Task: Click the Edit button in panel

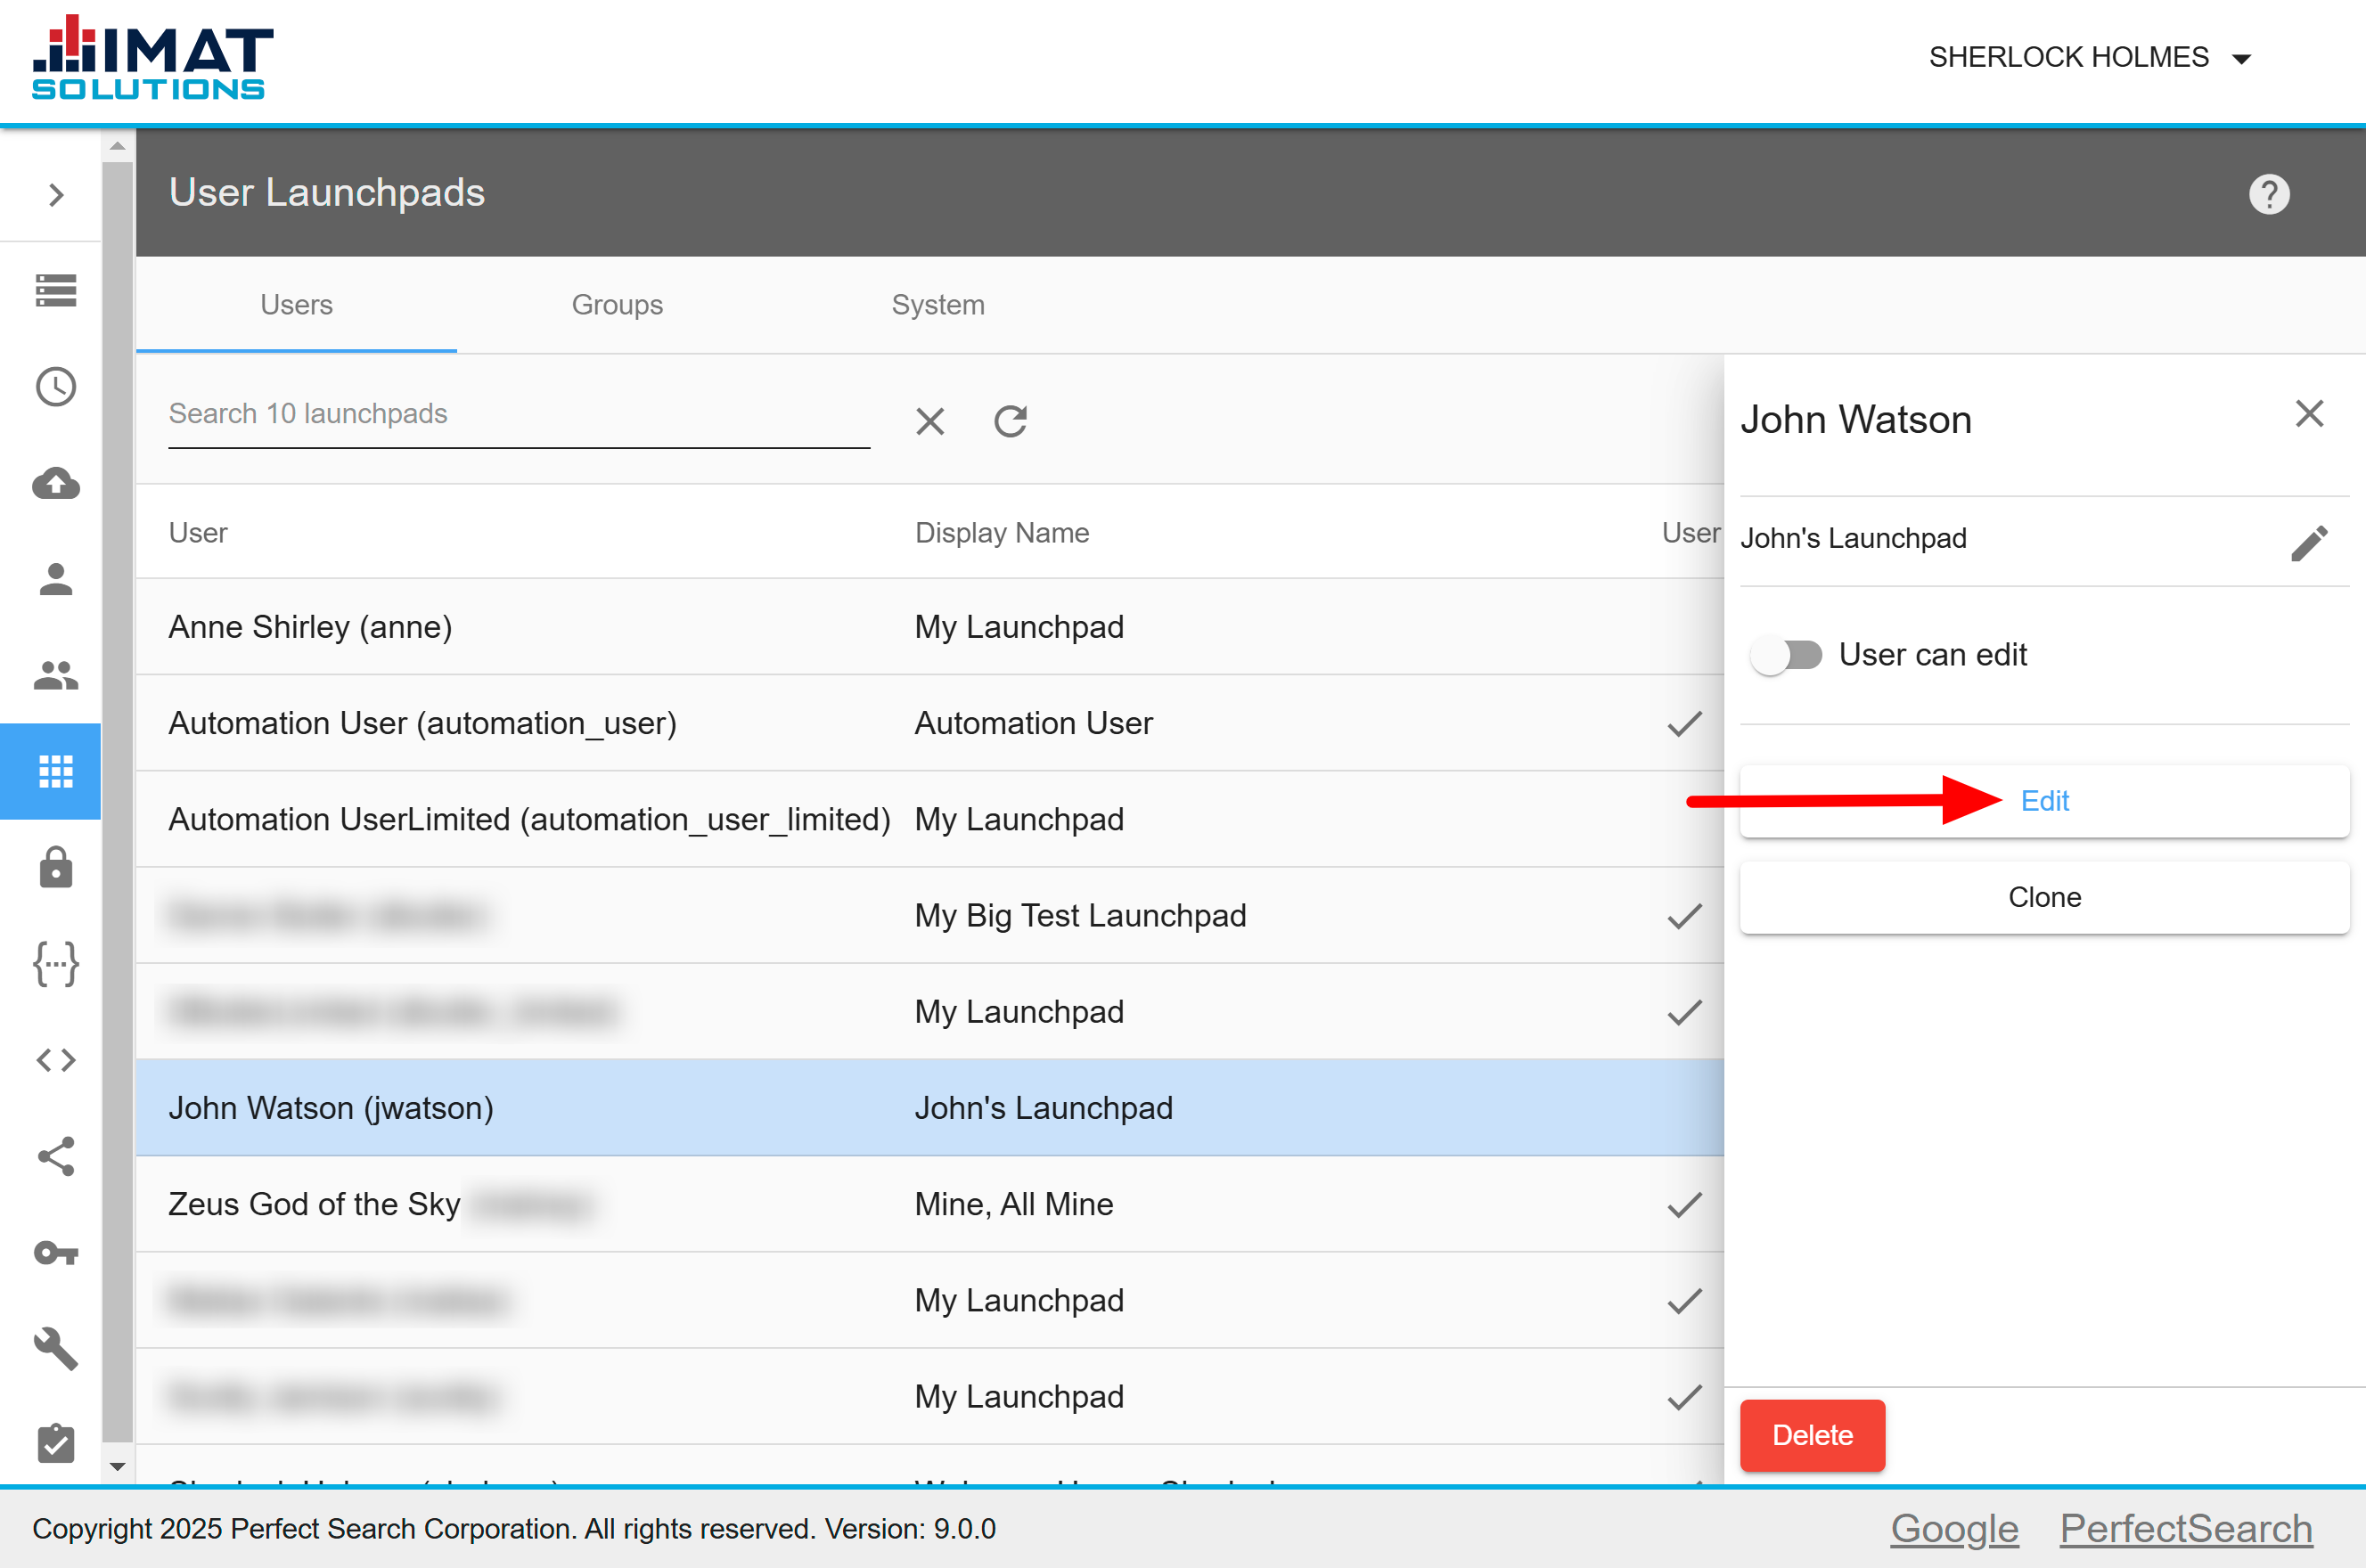Action: tap(2044, 801)
